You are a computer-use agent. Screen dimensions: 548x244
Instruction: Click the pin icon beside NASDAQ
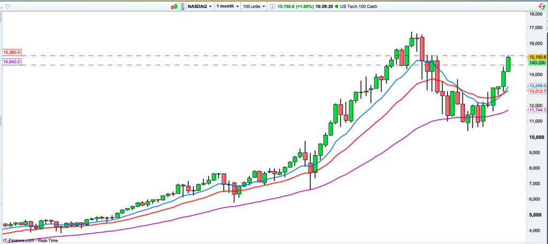[182, 6]
